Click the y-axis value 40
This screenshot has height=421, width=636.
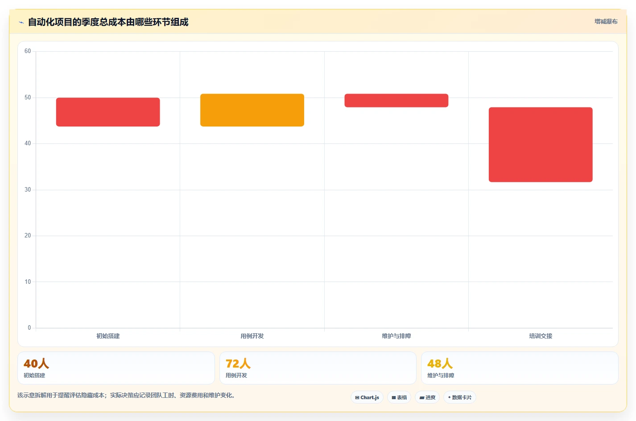click(28, 143)
